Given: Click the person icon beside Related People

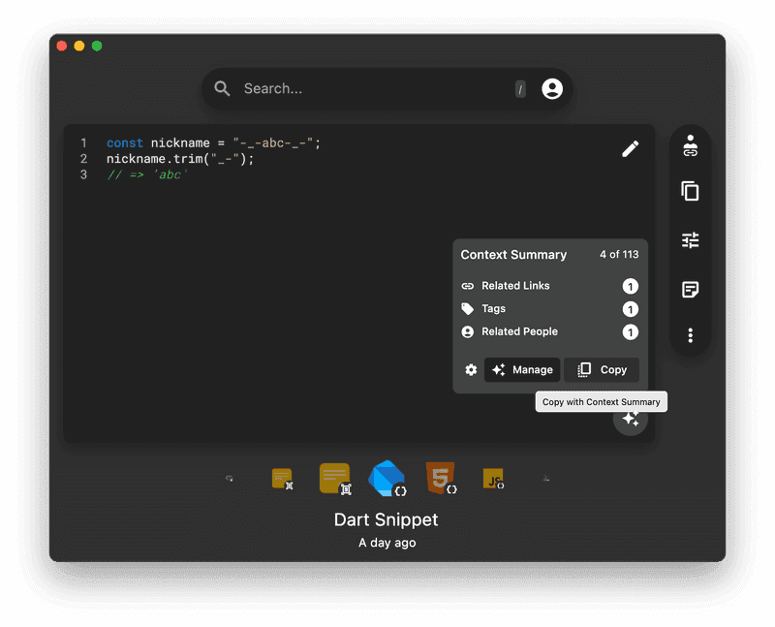Looking at the screenshot, I should (x=468, y=330).
